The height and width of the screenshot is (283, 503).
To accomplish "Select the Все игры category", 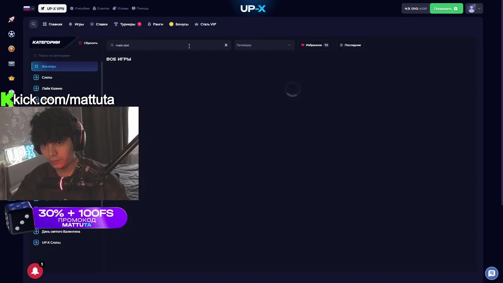I will point(65,66).
